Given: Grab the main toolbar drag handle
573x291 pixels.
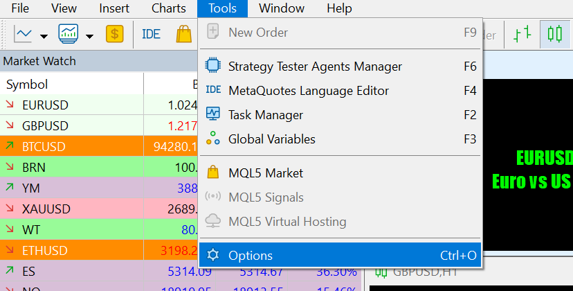Looking at the screenshot, I should pyautogui.click(x=3, y=35).
